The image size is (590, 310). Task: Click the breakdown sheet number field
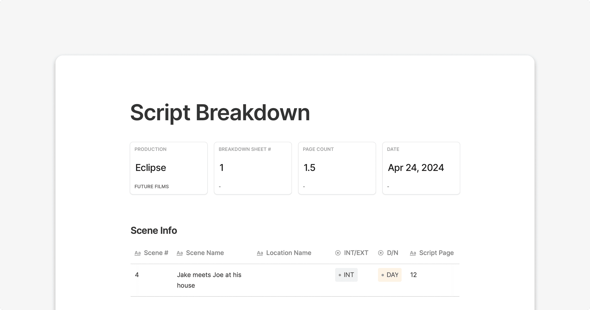221,168
